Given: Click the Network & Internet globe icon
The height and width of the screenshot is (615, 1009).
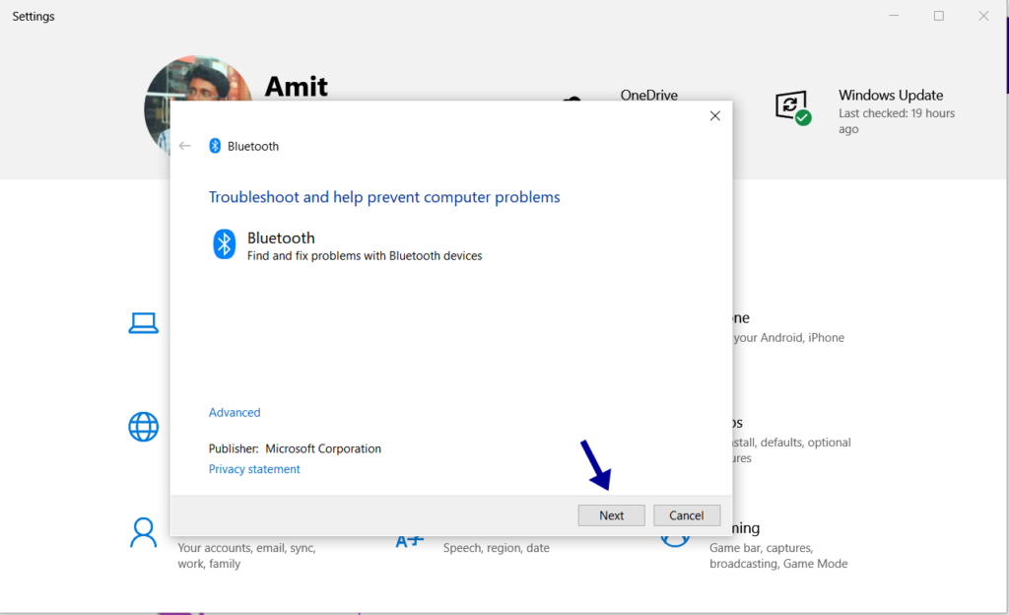Looking at the screenshot, I should tap(144, 427).
